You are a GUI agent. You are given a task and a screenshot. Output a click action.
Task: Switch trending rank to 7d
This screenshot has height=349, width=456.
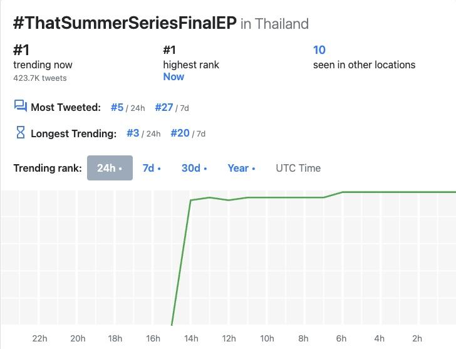coord(151,168)
